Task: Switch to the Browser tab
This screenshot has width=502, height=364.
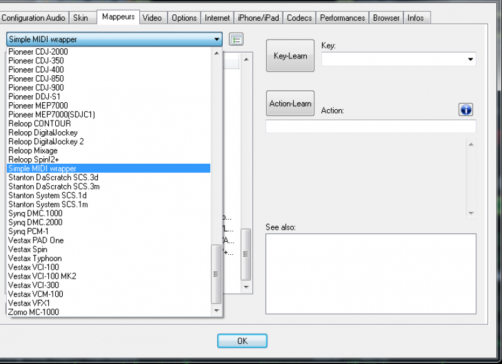Action: 386,18
